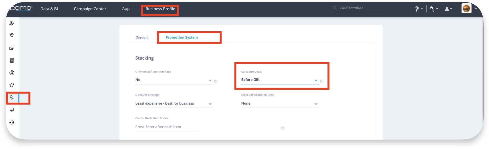
Task: Click the location pin icon in sidebar
Action: pos(12,35)
